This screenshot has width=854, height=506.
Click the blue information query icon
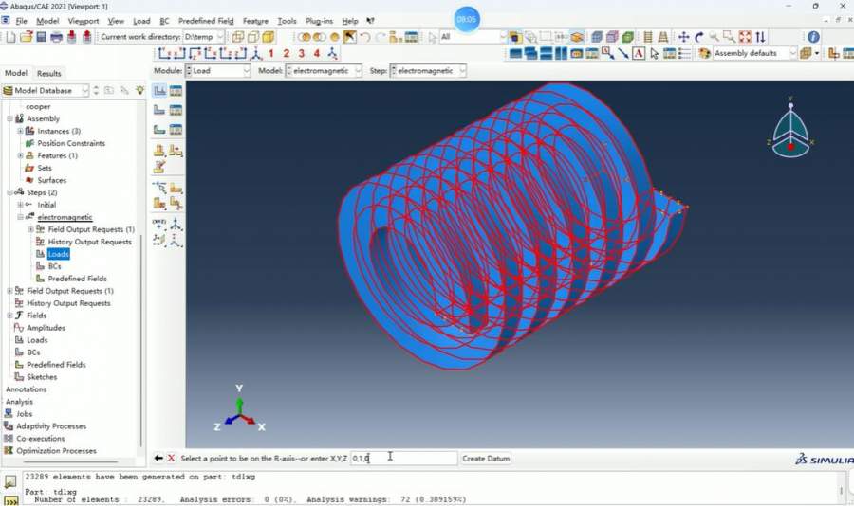coord(813,37)
